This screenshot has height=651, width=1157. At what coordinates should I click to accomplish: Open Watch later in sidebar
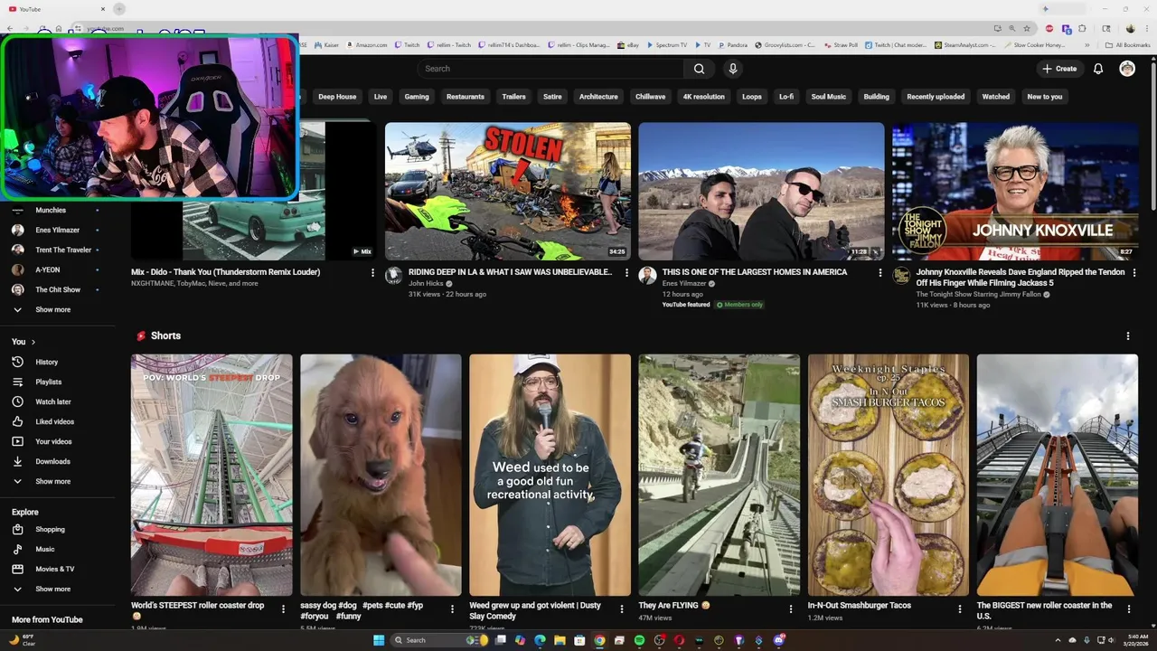54,401
